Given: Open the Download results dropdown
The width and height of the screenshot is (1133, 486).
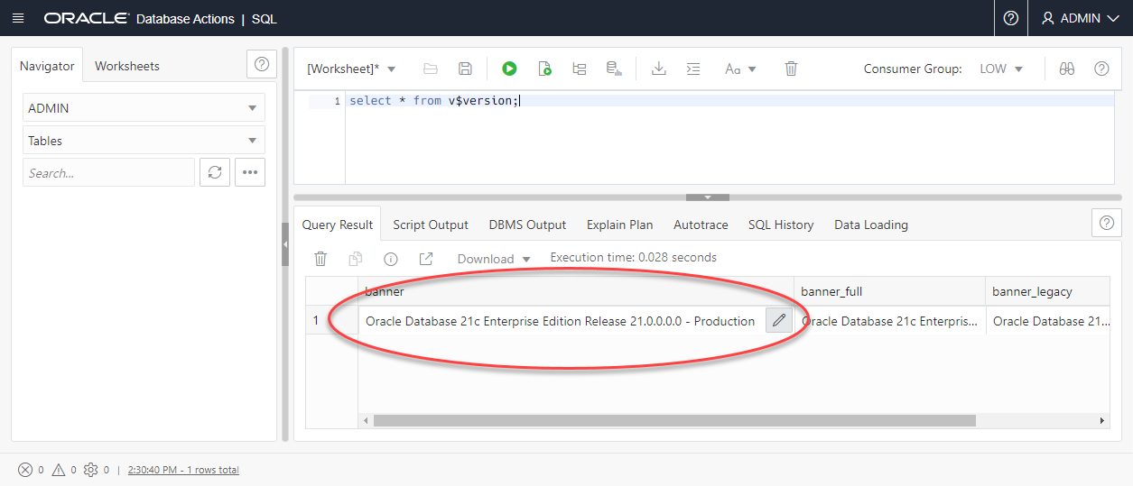Looking at the screenshot, I should (494, 259).
